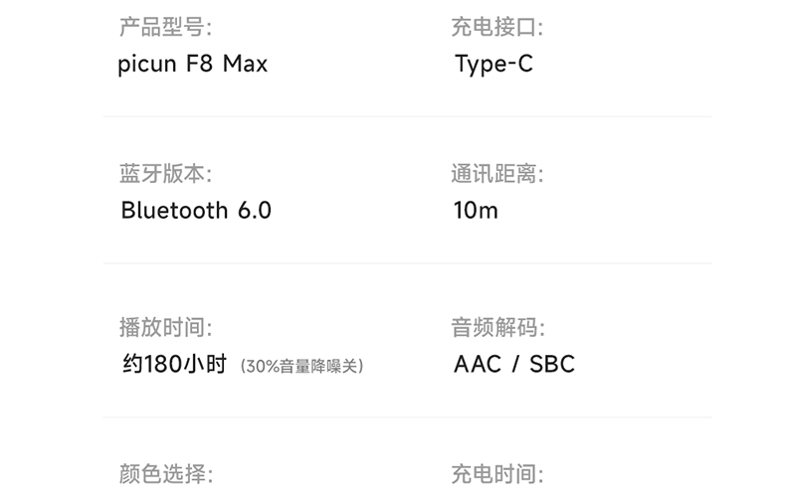The image size is (786, 497).
Task: Click the 产品型号 label
Action: (x=165, y=27)
